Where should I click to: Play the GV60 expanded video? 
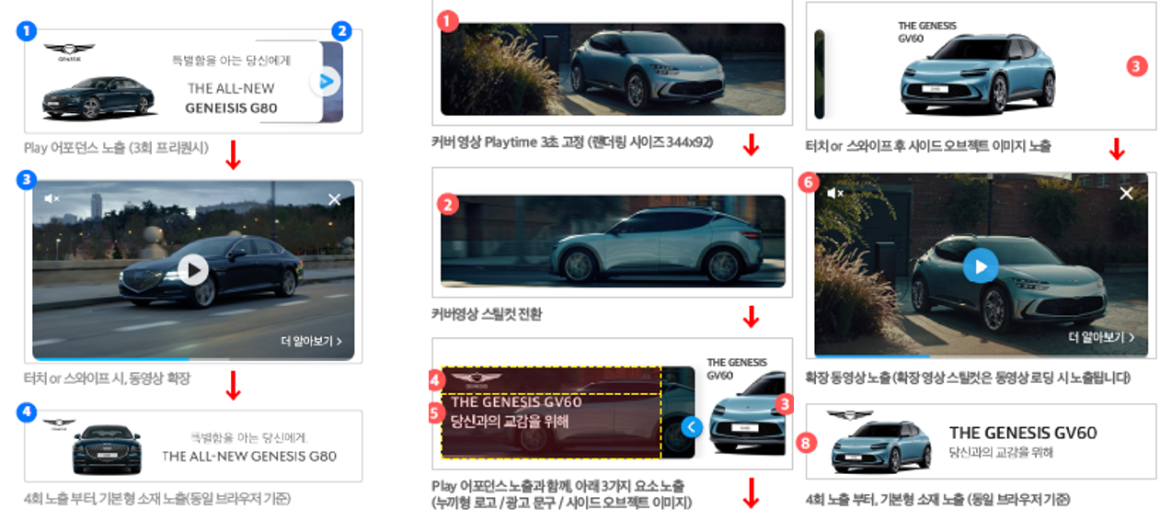981,266
